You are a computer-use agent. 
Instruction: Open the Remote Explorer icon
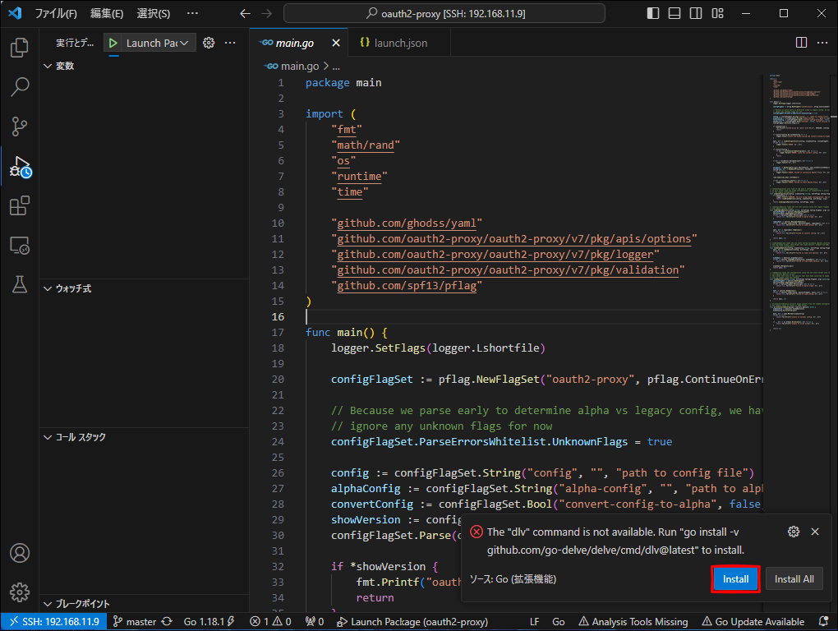19,245
